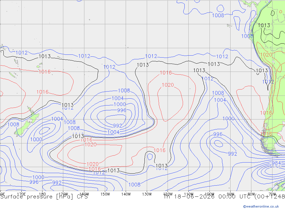This screenshot has height=209, width=285.
Task: Click the 110W longitude label
Action: point(189,194)
